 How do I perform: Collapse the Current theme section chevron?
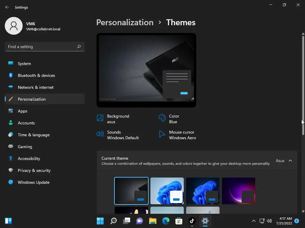tap(290, 161)
